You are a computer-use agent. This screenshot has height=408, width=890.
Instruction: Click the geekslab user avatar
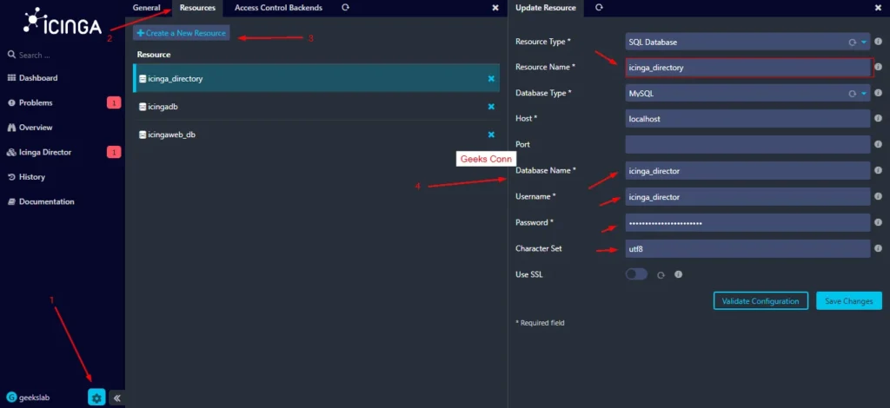(x=11, y=398)
